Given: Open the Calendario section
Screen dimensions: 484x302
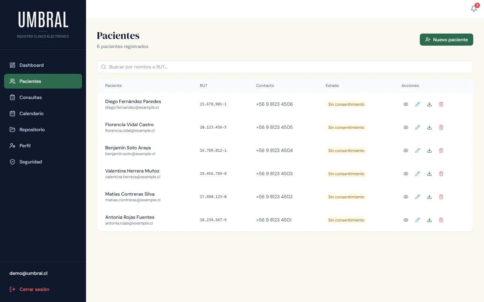Looking at the screenshot, I should click(43, 113).
